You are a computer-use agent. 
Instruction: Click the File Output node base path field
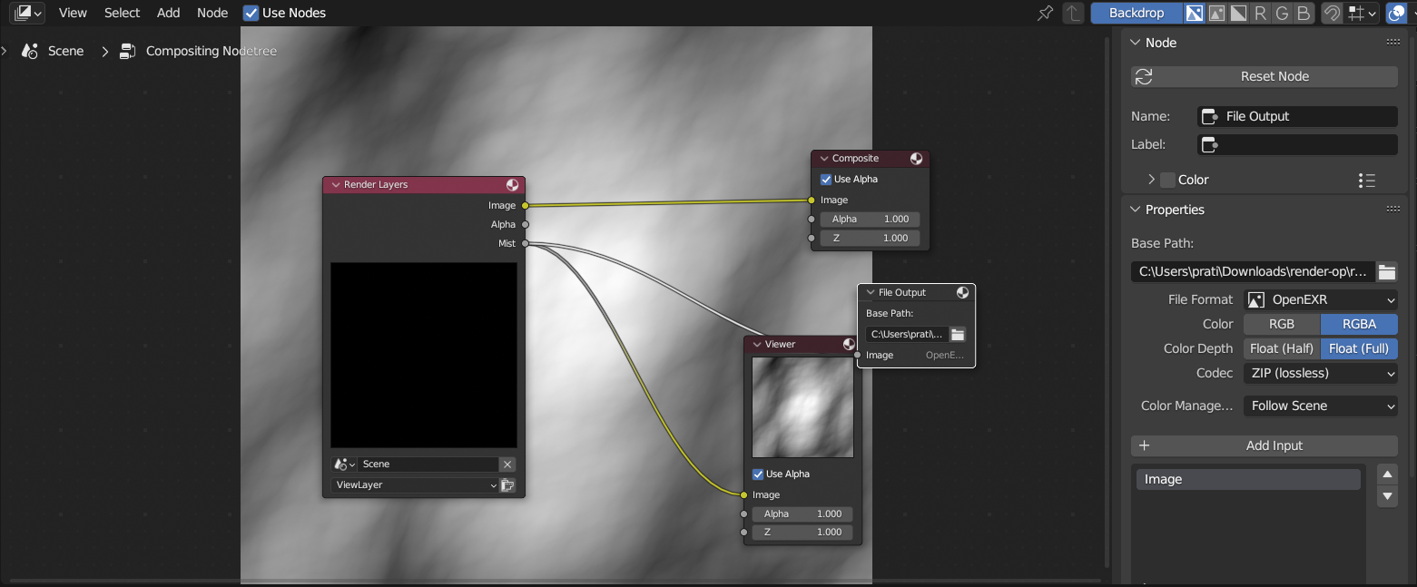click(907, 334)
